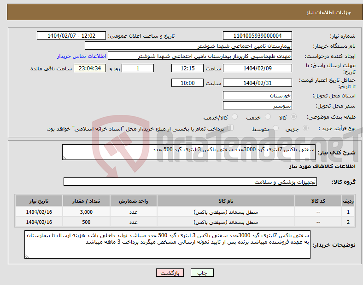This screenshot has height=285, width=363.
Task: Click the response deadline date 1404/02/09
Action: click(x=257, y=68)
